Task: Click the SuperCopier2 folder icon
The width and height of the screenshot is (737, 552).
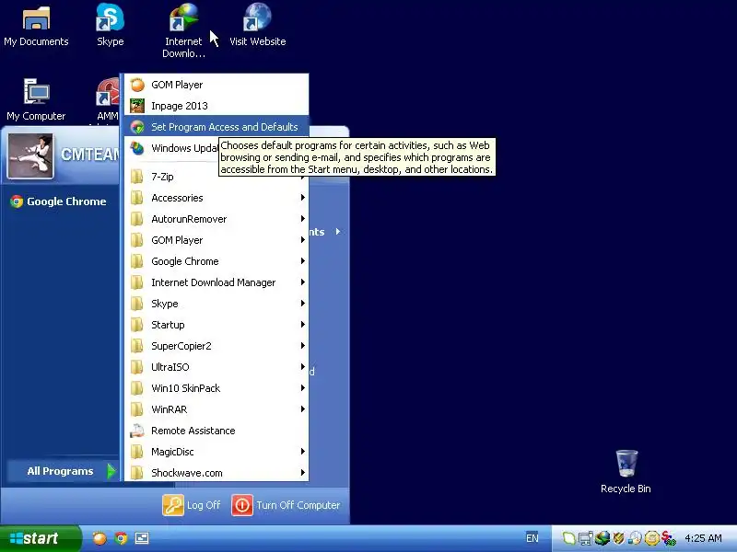Action: (x=136, y=346)
